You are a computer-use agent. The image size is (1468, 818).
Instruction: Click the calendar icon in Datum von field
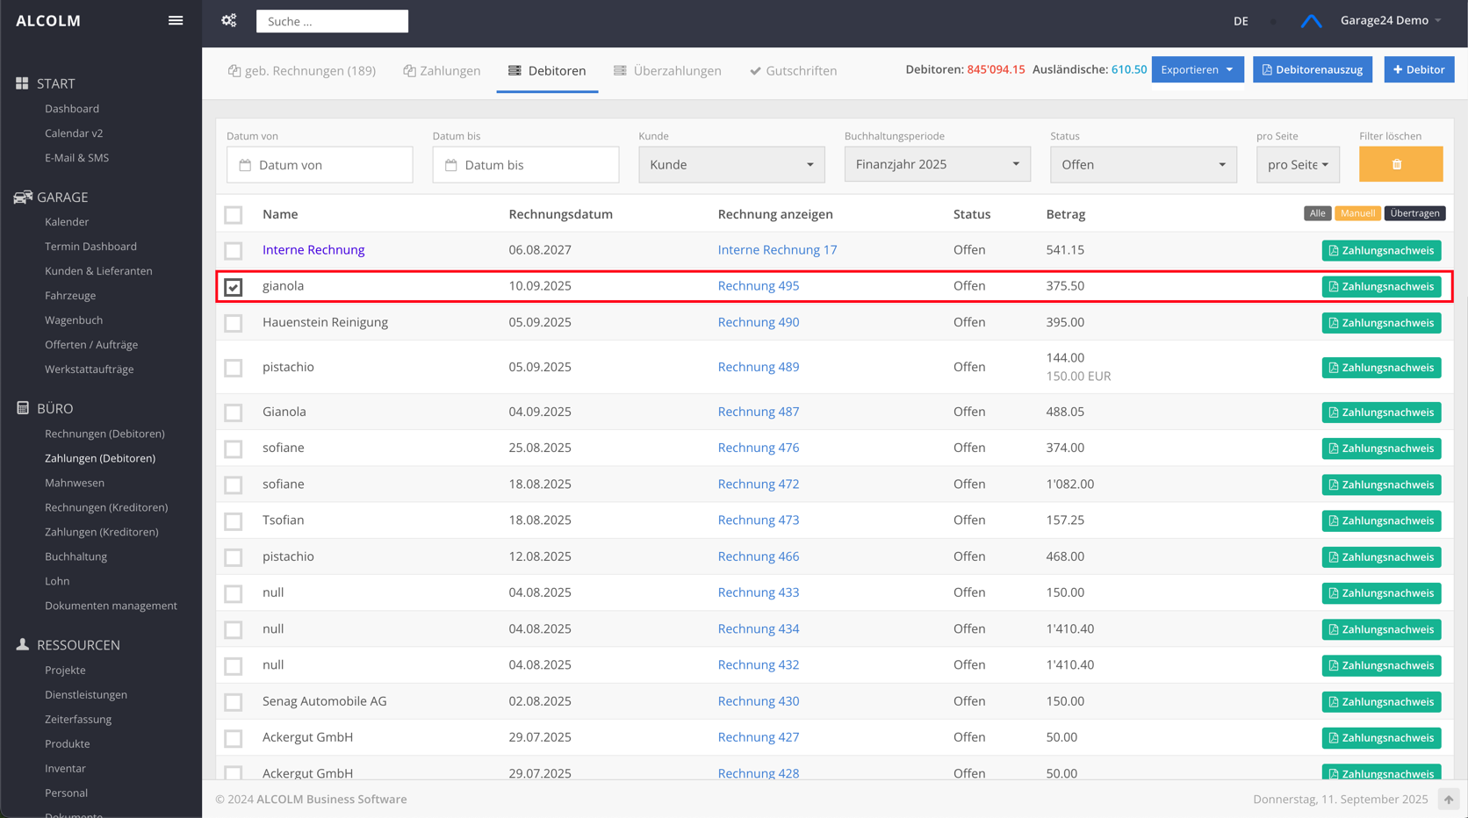pyautogui.click(x=246, y=165)
